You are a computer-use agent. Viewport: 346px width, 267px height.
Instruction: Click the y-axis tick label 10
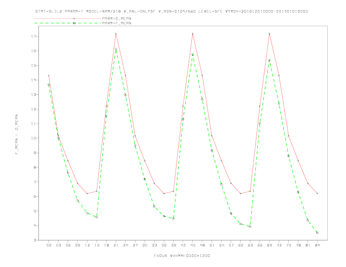point(34,138)
